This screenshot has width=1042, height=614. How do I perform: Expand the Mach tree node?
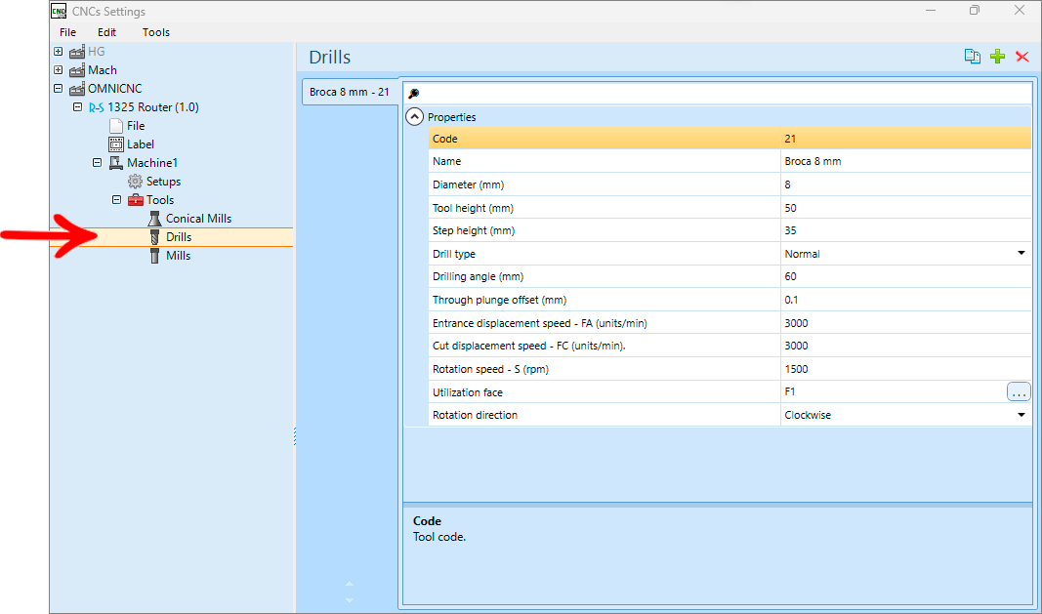[x=59, y=69]
